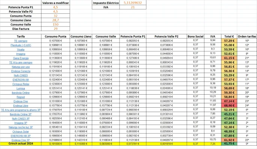
Task: Open the Imagina tariff link
Action: 21,54
